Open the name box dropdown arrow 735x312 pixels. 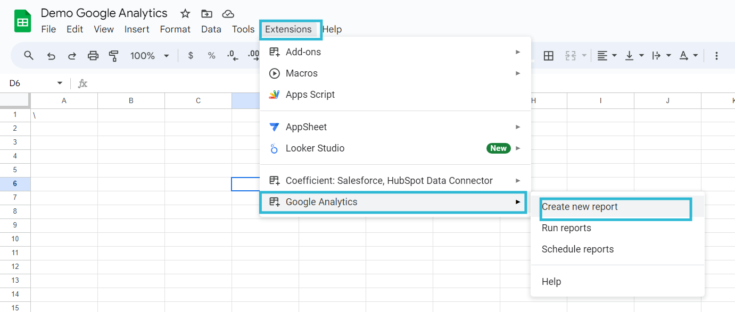click(x=60, y=83)
